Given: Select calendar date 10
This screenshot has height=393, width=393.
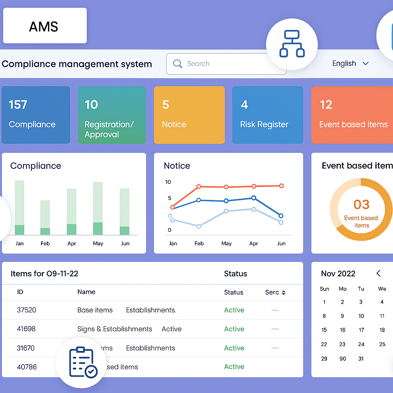Looking at the screenshot, I should pos(361,316).
